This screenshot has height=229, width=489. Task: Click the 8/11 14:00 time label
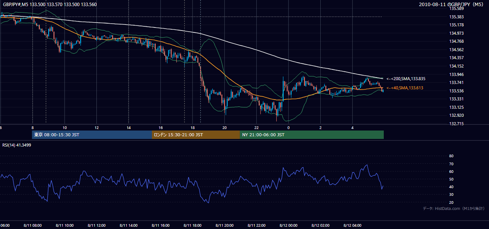129,225
